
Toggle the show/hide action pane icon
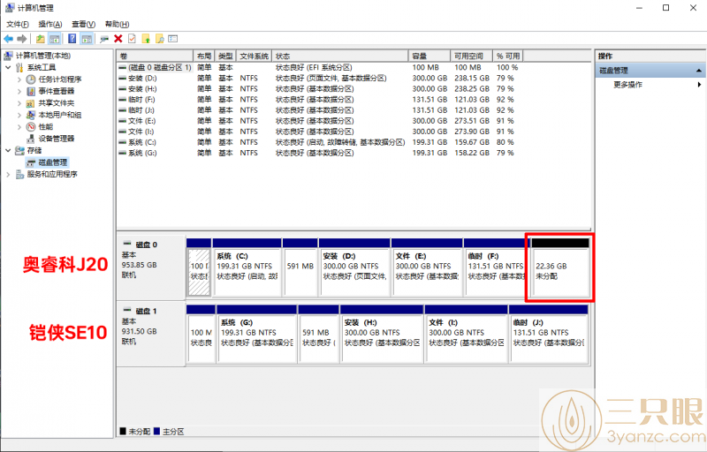coord(87,39)
